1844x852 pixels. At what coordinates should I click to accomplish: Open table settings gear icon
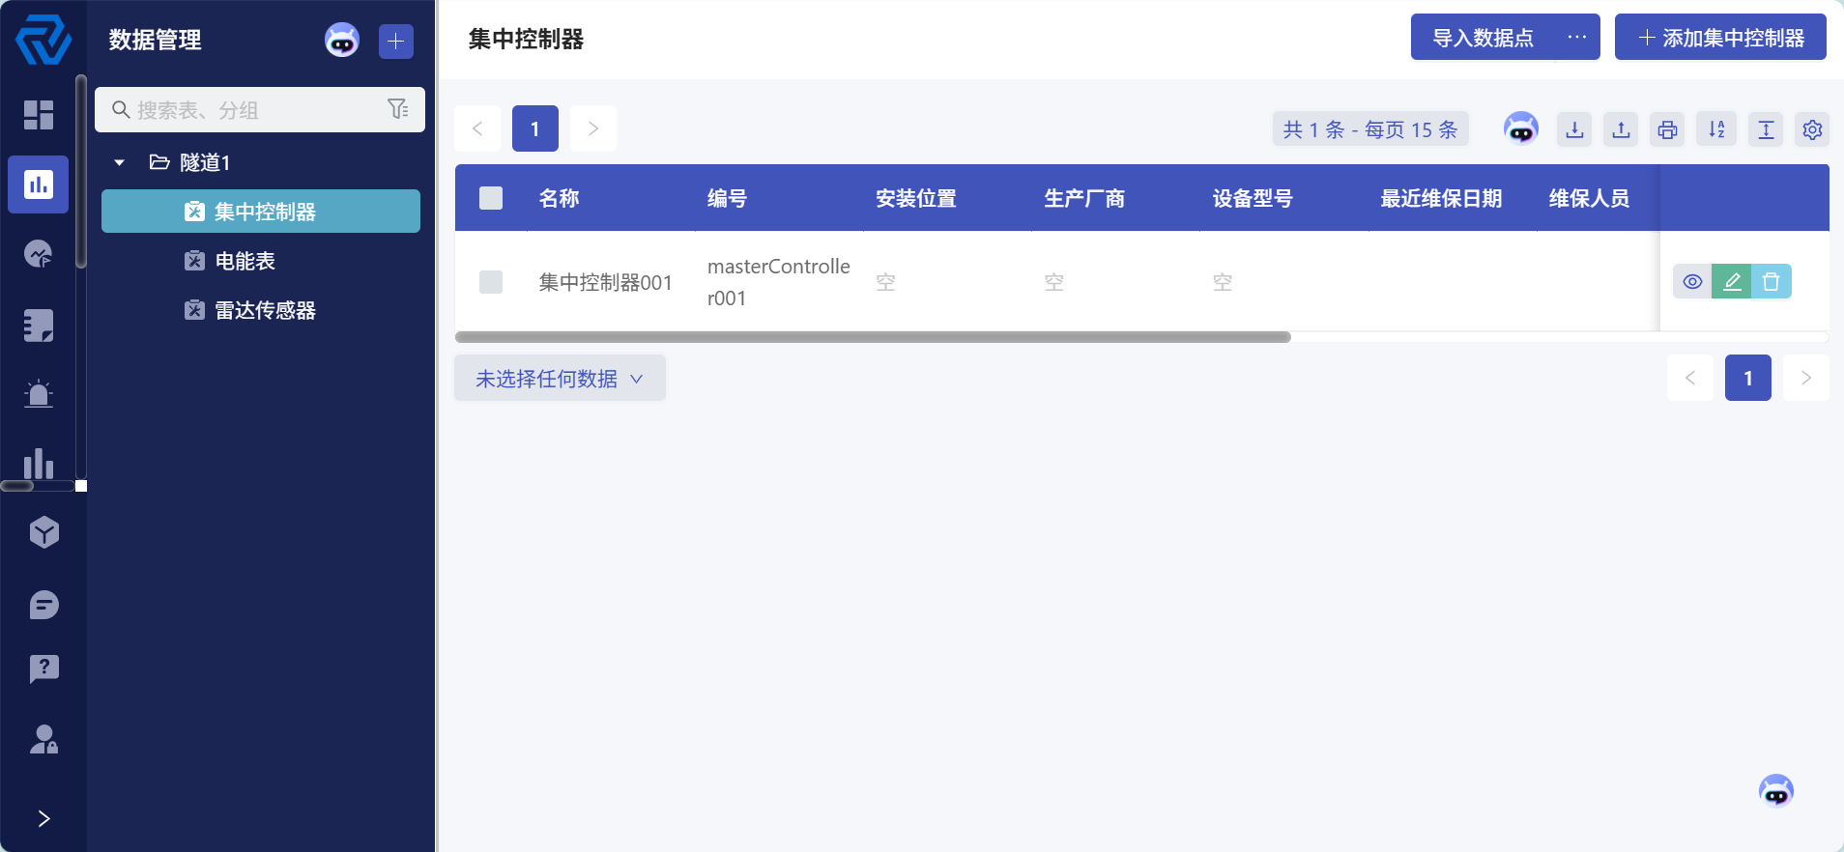(x=1813, y=128)
